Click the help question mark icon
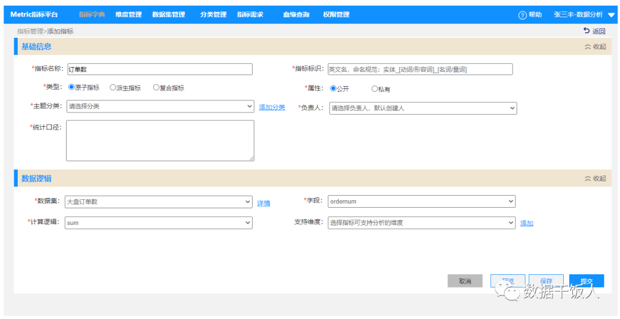Viewport: 620px width, 319px height. tap(522, 15)
